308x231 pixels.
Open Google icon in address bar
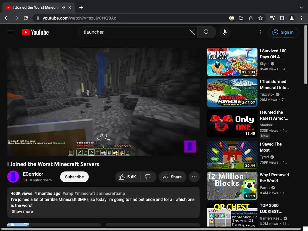tap(232, 18)
